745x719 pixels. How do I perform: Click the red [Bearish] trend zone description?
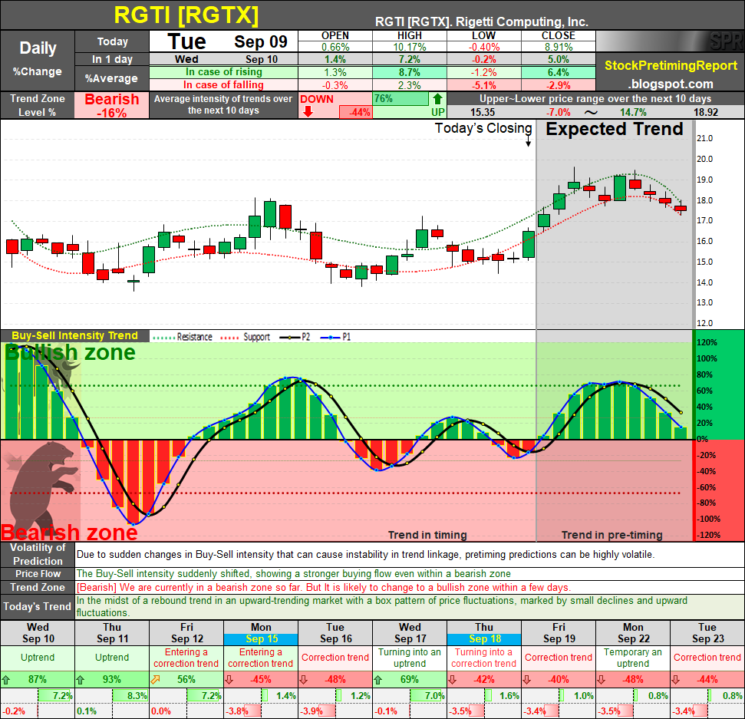(x=324, y=587)
